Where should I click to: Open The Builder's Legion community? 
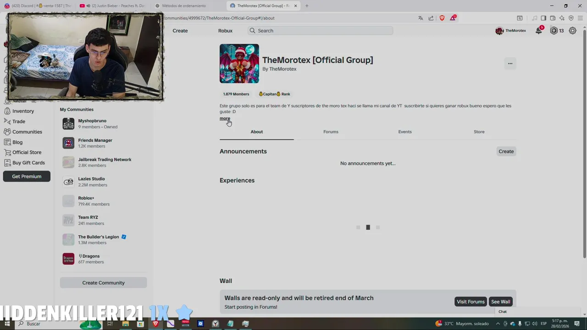pyautogui.click(x=103, y=240)
